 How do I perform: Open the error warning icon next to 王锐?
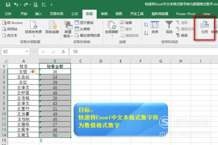[33, 72]
